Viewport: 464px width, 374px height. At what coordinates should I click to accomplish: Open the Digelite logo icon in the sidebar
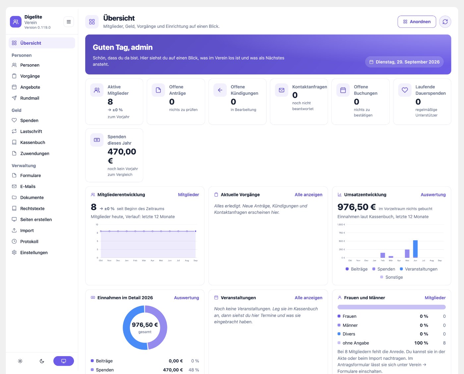16,22
